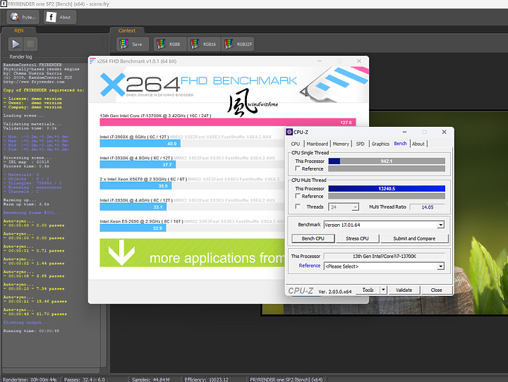Click the Bench CPU button
The image size is (508, 382).
313,239
